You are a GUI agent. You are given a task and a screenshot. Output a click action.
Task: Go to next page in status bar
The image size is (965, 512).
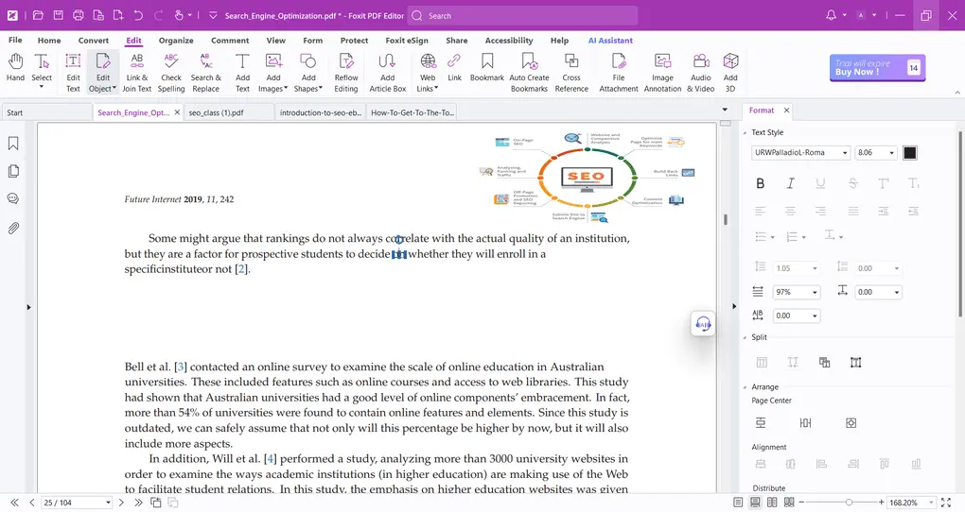point(122,503)
